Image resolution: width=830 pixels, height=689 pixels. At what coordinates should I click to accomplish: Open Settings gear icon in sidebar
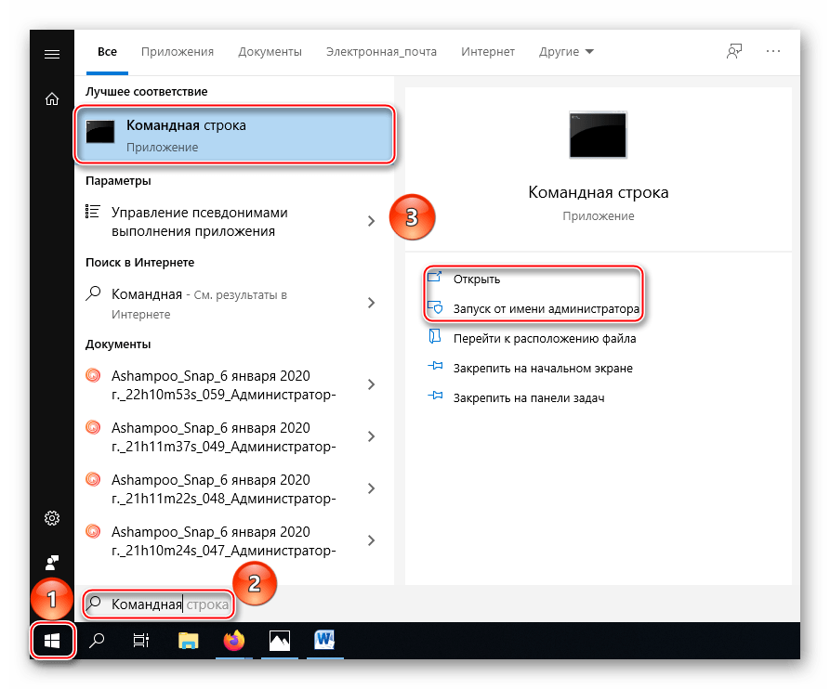(52, 517)
